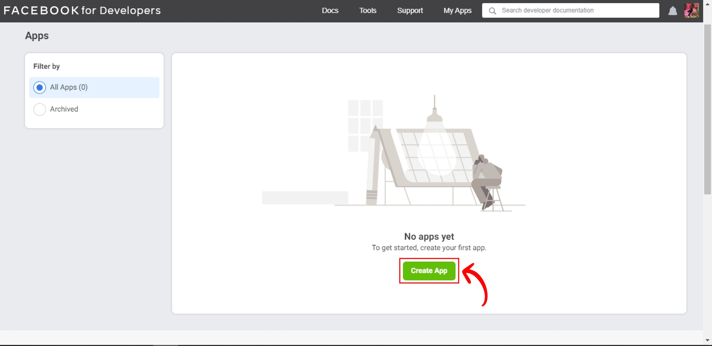Click the scrollbar down arrow
Screen dimensions: 712x346
tap(707, 340)
